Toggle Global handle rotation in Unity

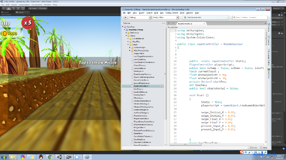point(43,9)
